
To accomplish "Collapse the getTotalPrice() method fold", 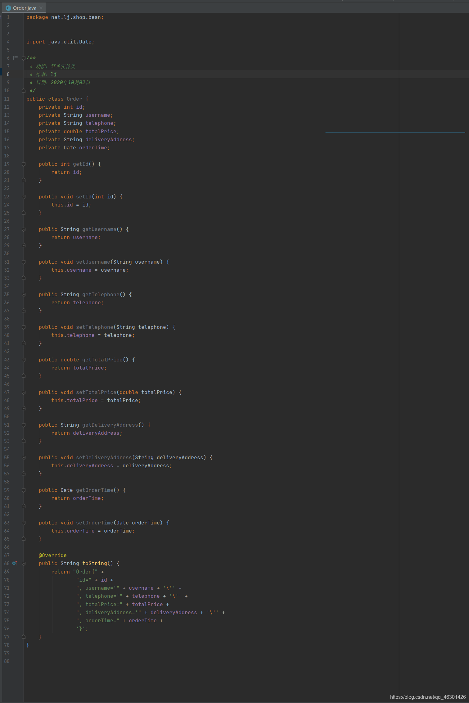I will point(24,360).
